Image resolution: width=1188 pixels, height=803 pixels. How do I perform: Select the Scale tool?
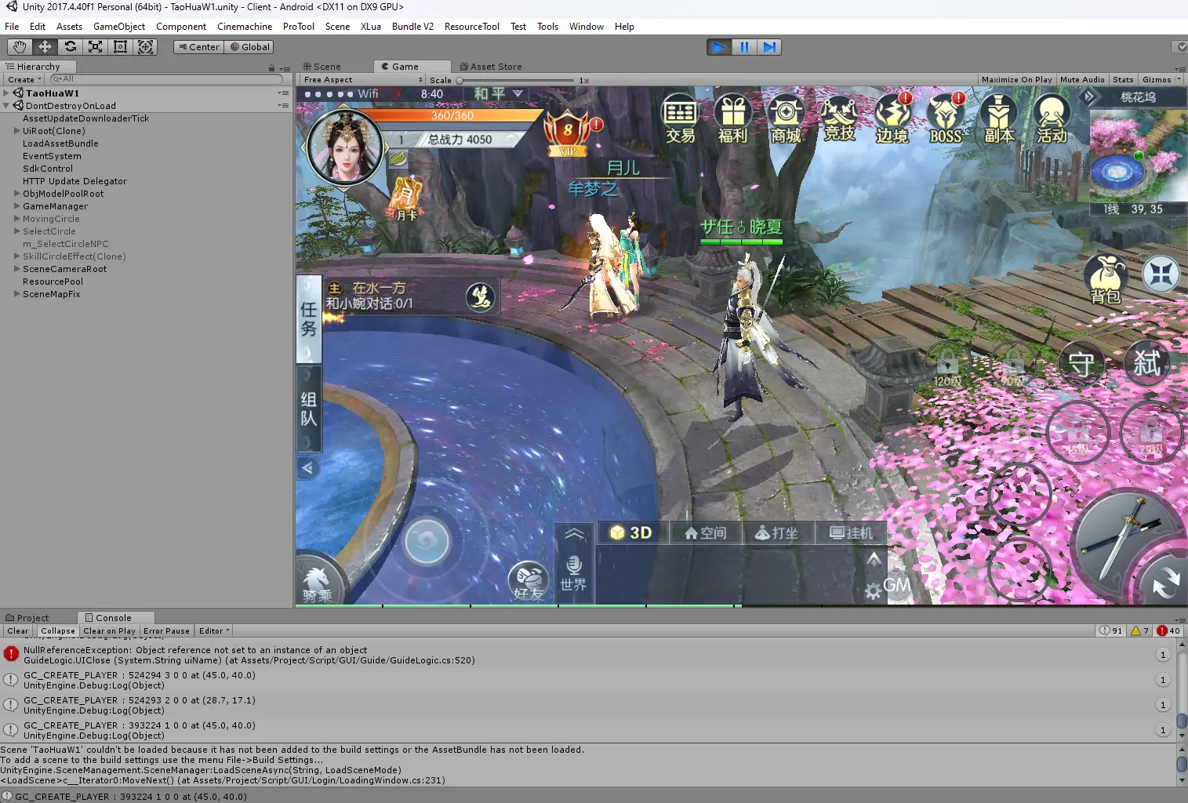point(95,47)
